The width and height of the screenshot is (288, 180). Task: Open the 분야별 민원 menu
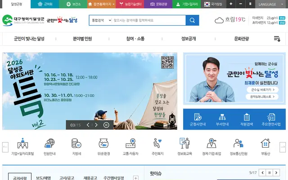(x=82, y=39)
